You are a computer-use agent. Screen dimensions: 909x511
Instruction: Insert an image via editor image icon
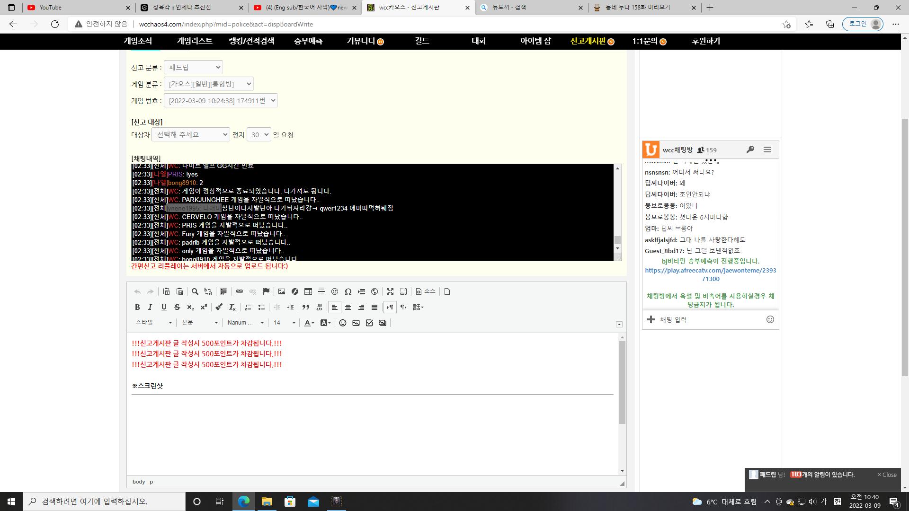pos(282,291)
